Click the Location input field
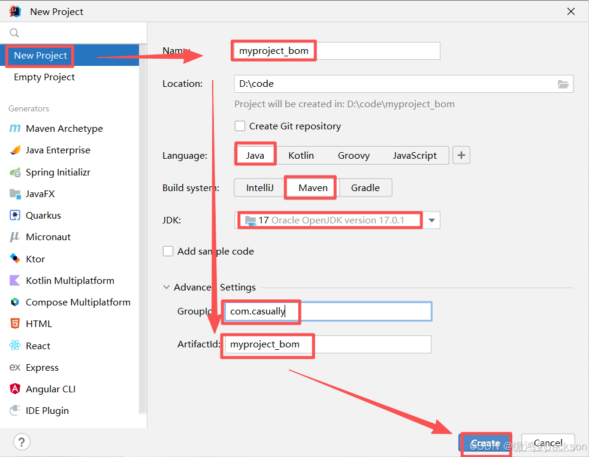The height and width of the screenshot is (457, 589). coord(404,84)
